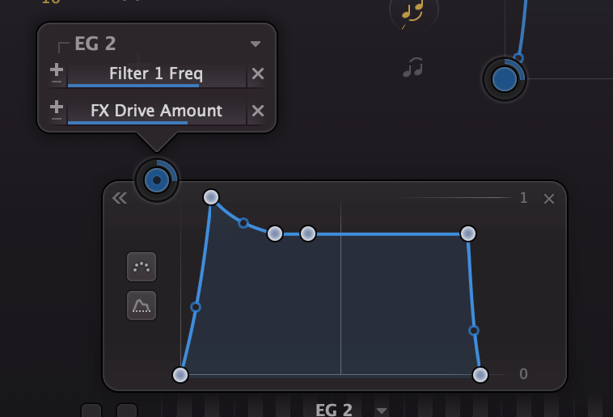The height and width of the screenshot is (417, 613).
Task: Close the envelope editor panel
Action: click(x=549, y=199)
